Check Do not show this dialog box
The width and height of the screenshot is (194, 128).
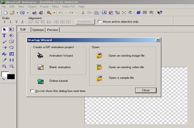[x=32, y=91]
